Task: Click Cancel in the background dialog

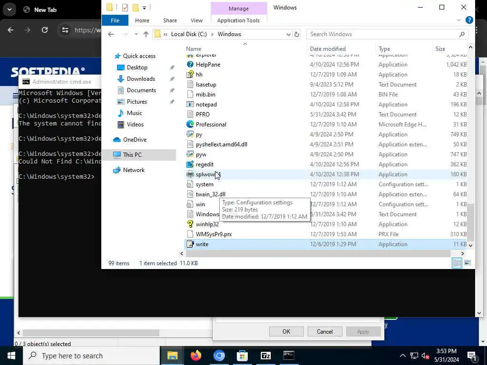Action: click(324, 331)
